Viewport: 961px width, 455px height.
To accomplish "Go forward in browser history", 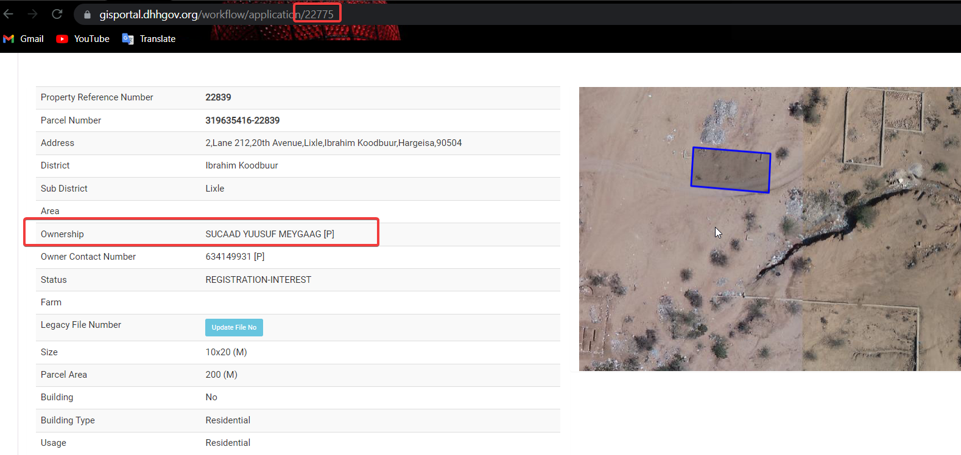I will click(x=33, y=14).
